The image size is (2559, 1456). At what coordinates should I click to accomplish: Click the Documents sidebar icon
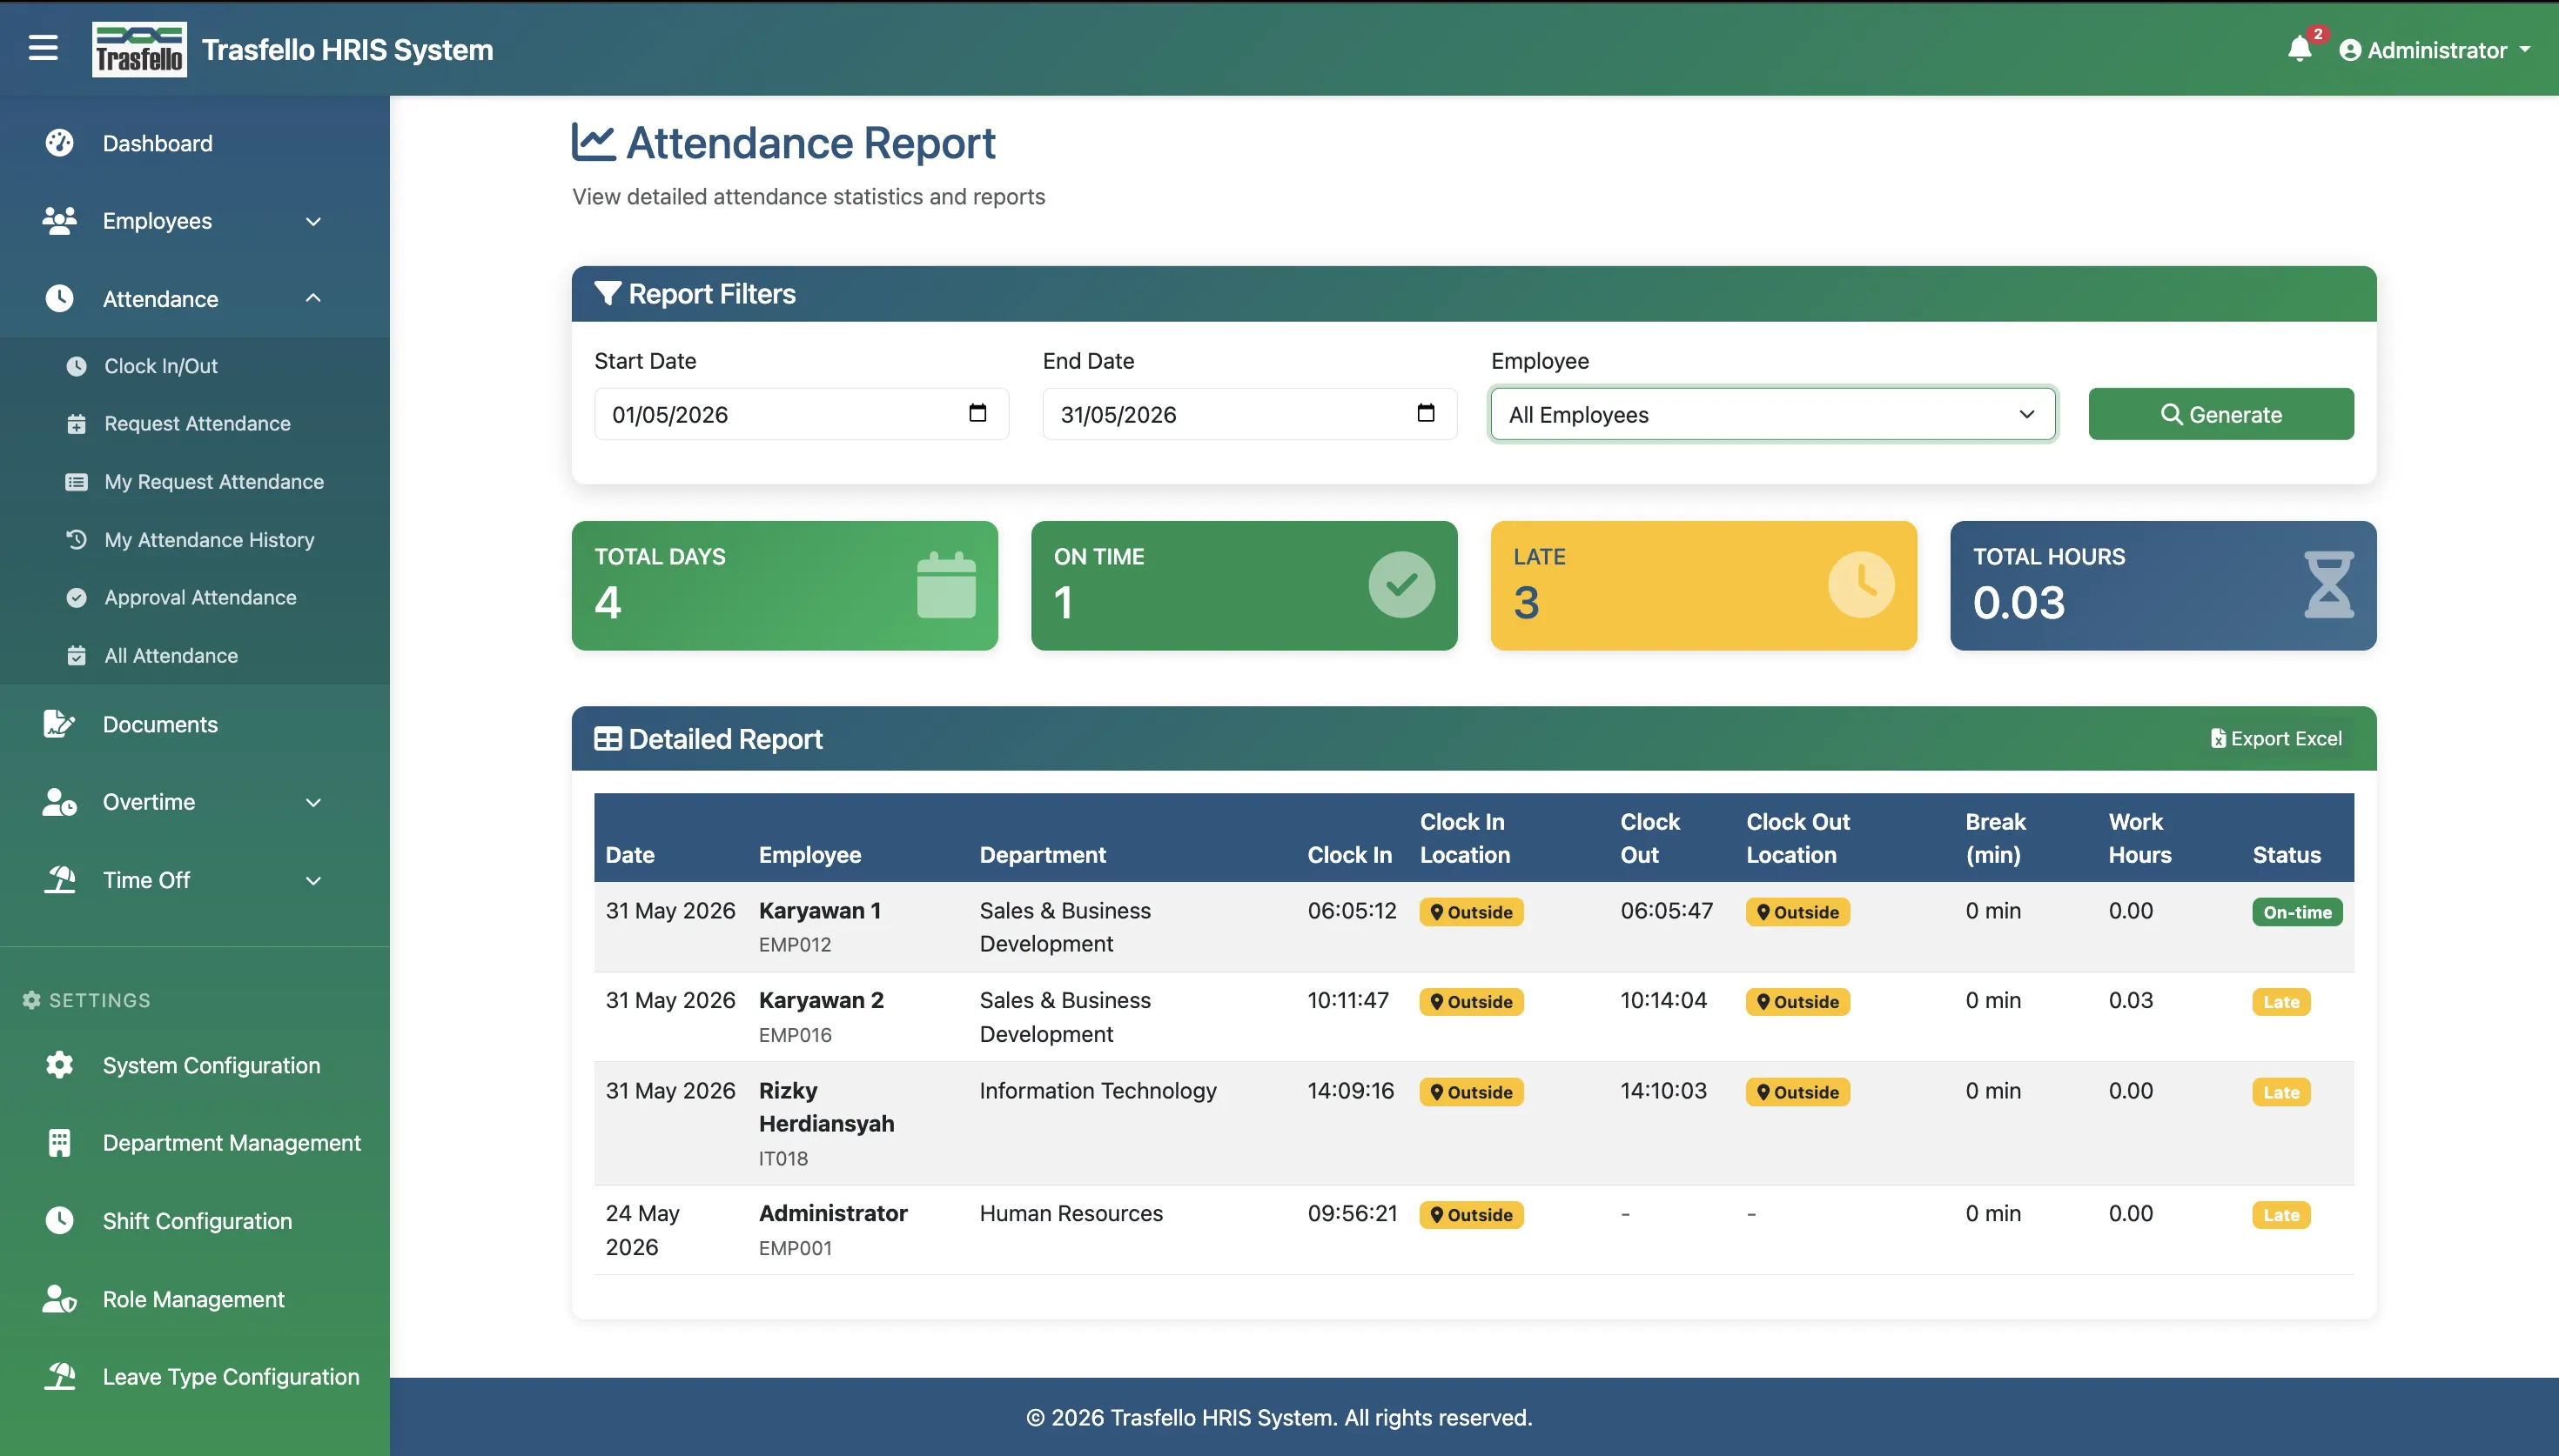[x=59, y=724]
